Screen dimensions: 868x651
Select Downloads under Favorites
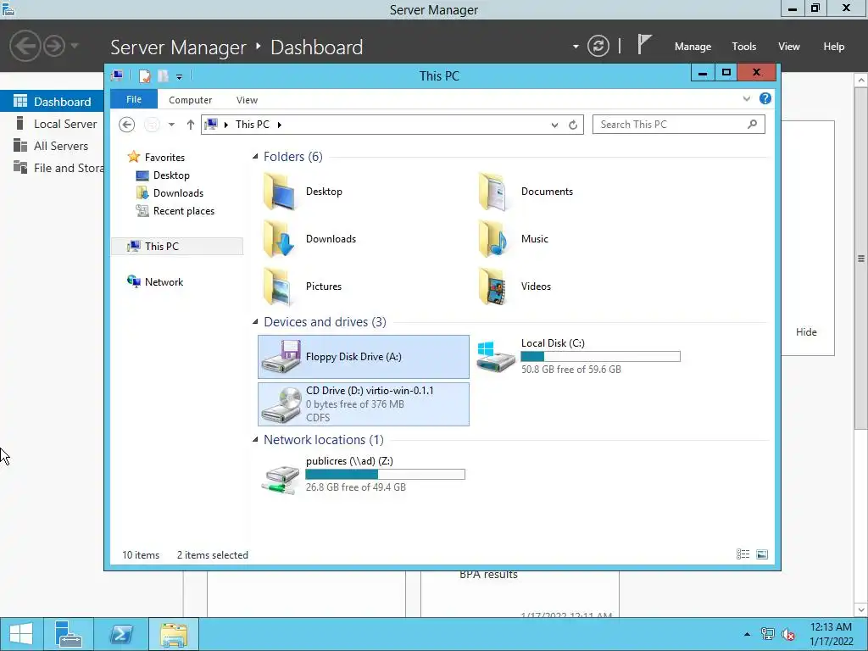(178, 193)
